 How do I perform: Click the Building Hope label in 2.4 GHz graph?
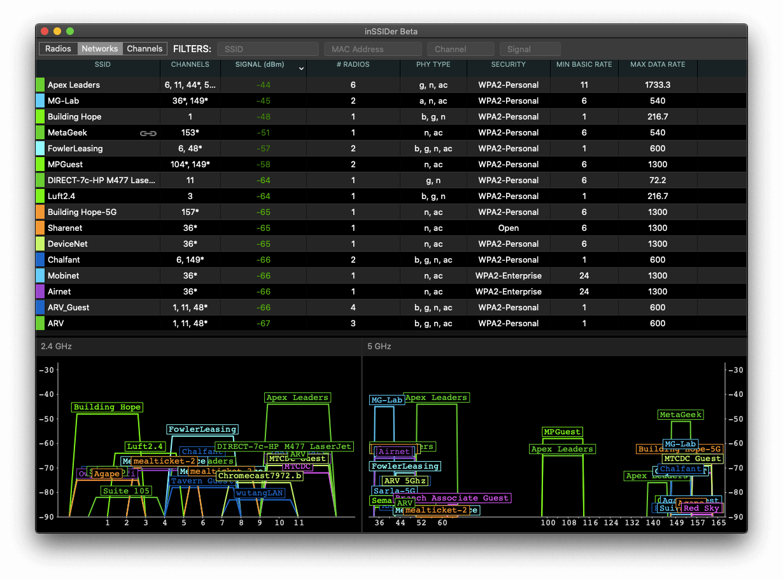coord(107,408)
